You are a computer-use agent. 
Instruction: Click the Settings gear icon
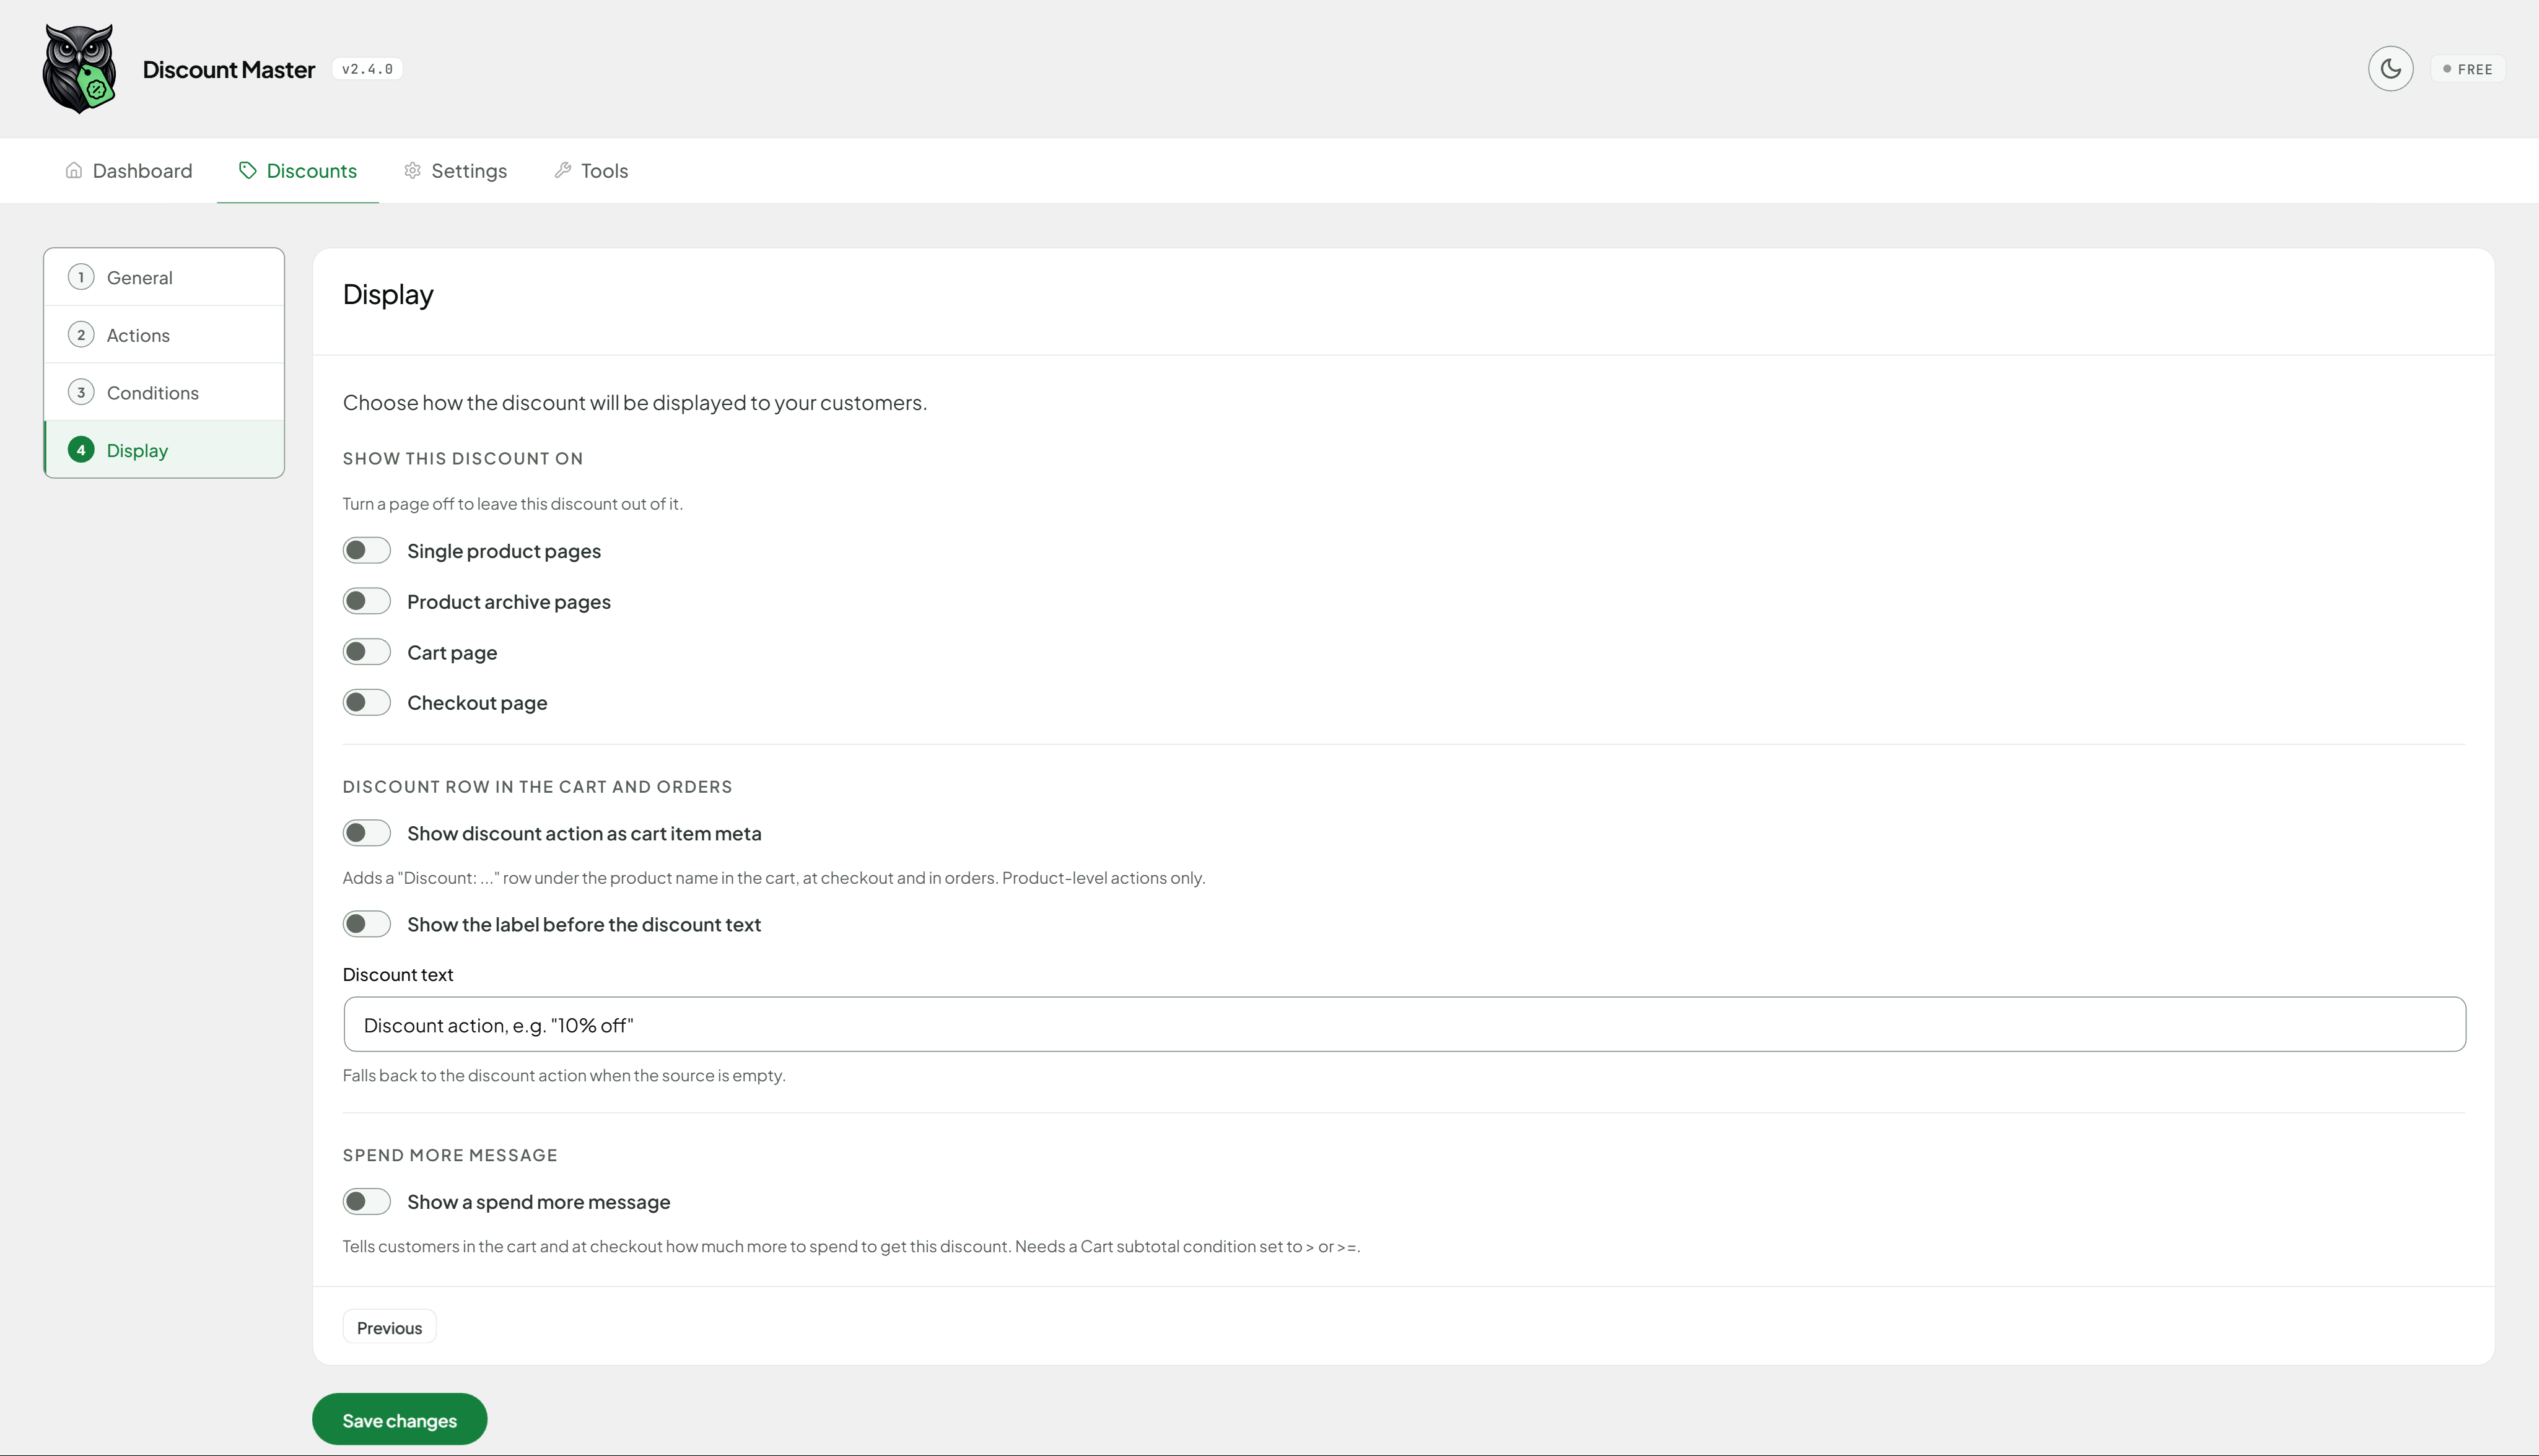(412, 170)
